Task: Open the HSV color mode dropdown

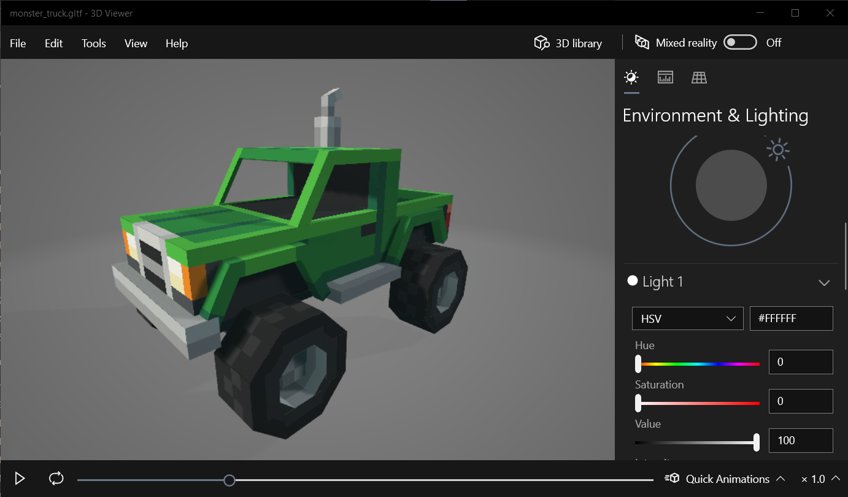Action: (687, 318)
